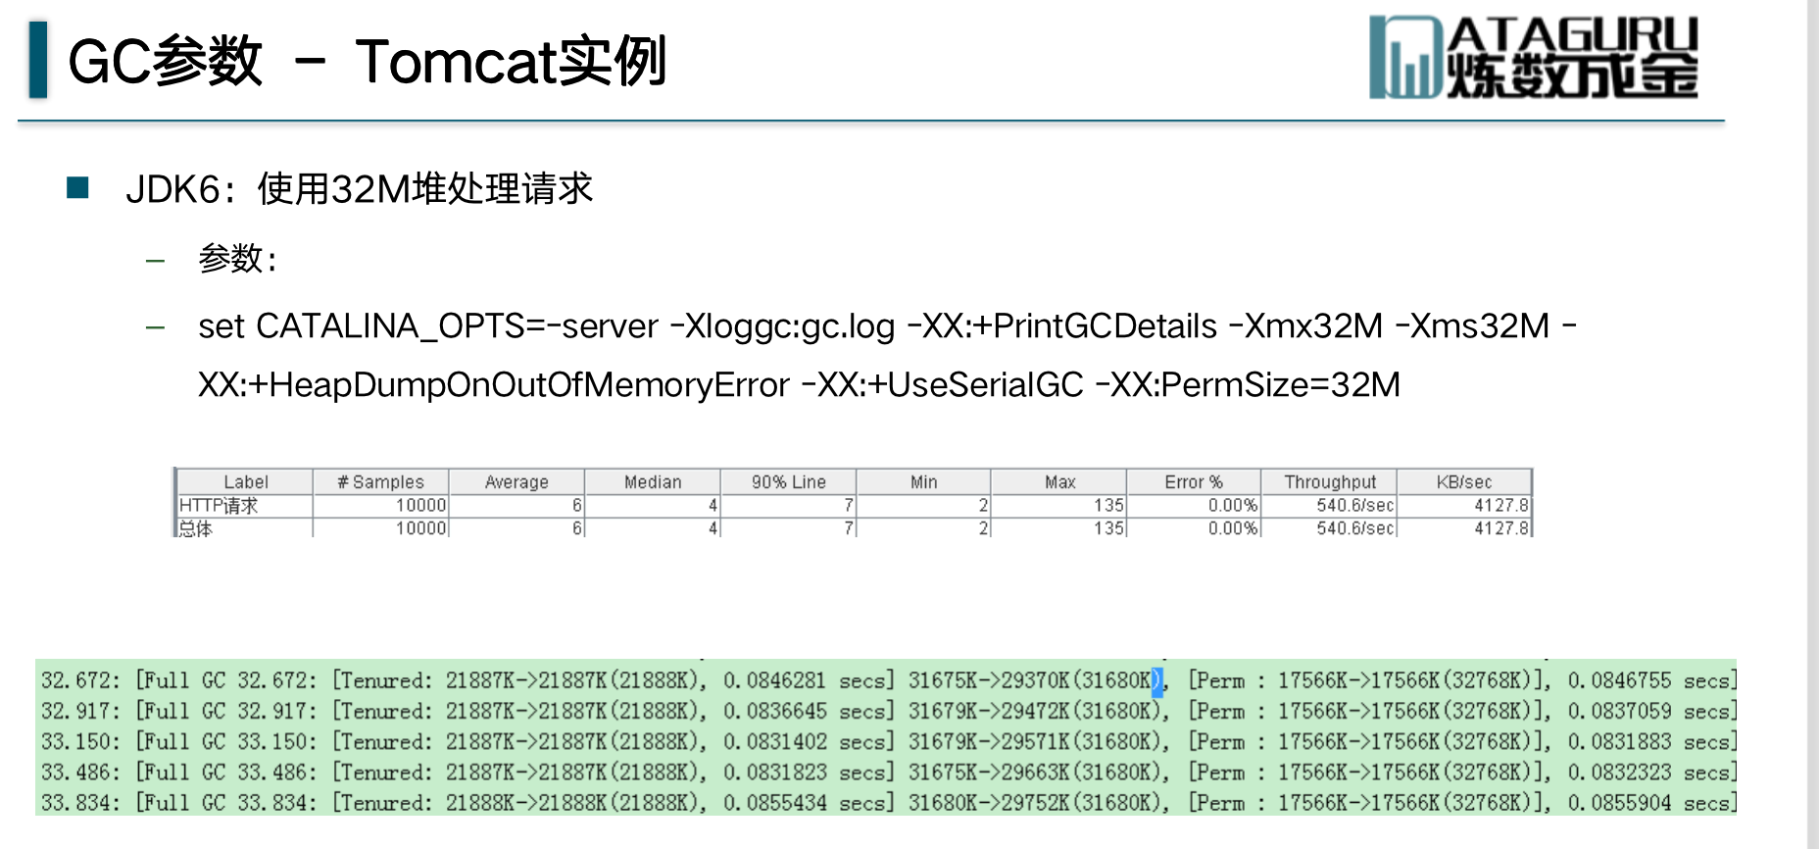Image resolution: width=1819 pixels, height=849 pixels.
Task: Click the "Min" column header
Action: [x=923, y=481]
